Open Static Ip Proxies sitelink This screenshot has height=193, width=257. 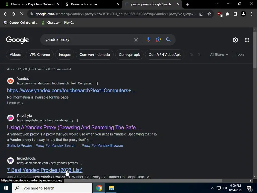pyautogui.click(x=20, y=146)
